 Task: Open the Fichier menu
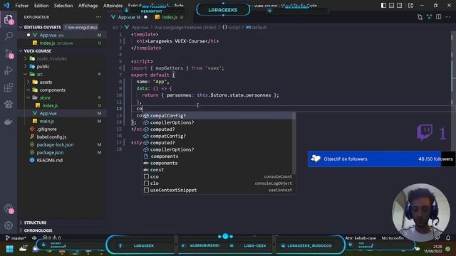(x=22, y=6)
